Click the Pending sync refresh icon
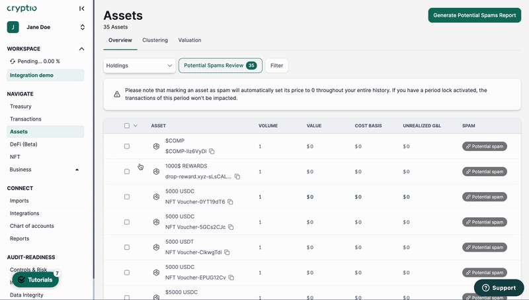The width and height of the screenshot is (529, 300). (13, 61)
